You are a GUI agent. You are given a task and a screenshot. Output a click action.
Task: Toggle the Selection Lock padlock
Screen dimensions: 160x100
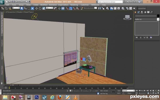[x=67, y=91]
